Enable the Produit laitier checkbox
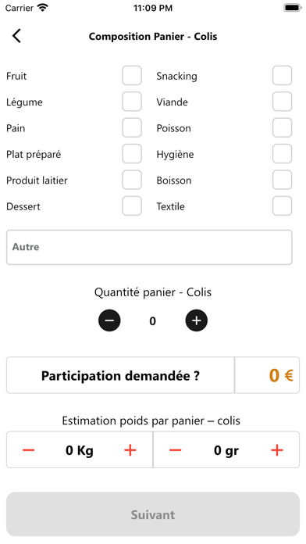This screenshot has height=544, width=306. point(132,180)
